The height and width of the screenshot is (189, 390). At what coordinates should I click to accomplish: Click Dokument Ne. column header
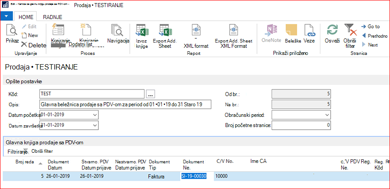coord(193,165)
